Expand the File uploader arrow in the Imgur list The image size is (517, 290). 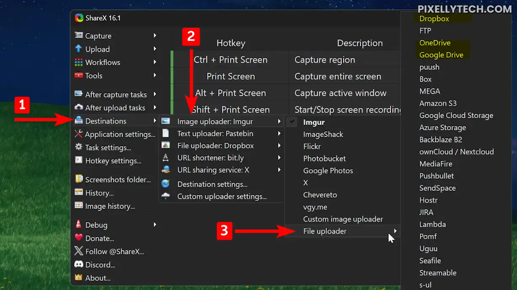[395, 231]
